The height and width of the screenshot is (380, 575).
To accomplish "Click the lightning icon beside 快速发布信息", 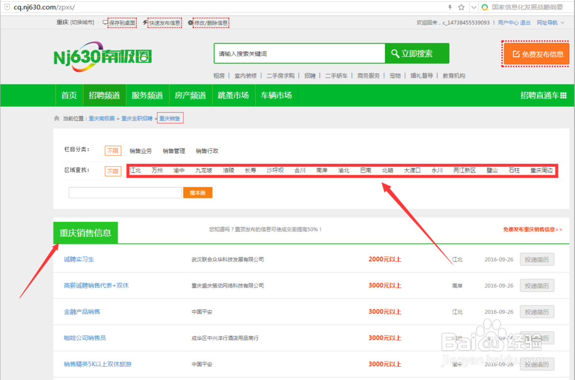I will click(x=144, y=21).
